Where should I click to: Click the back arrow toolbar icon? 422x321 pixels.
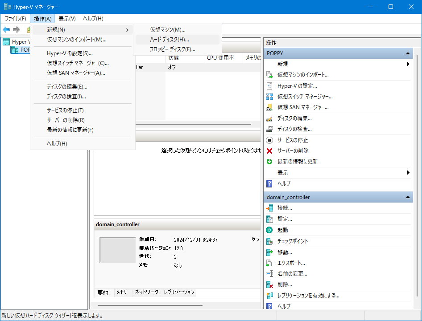tap(6, 29)
